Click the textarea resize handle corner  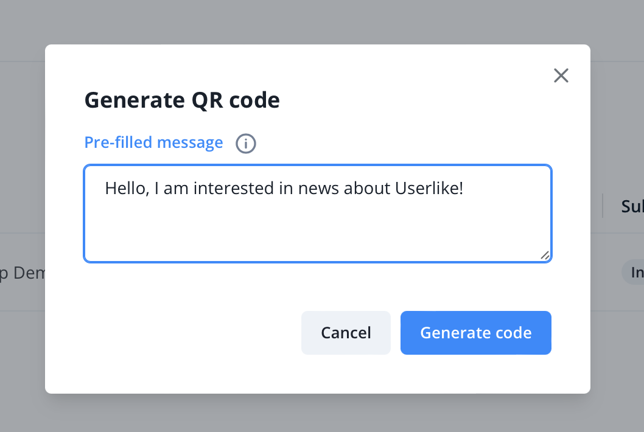545,256
